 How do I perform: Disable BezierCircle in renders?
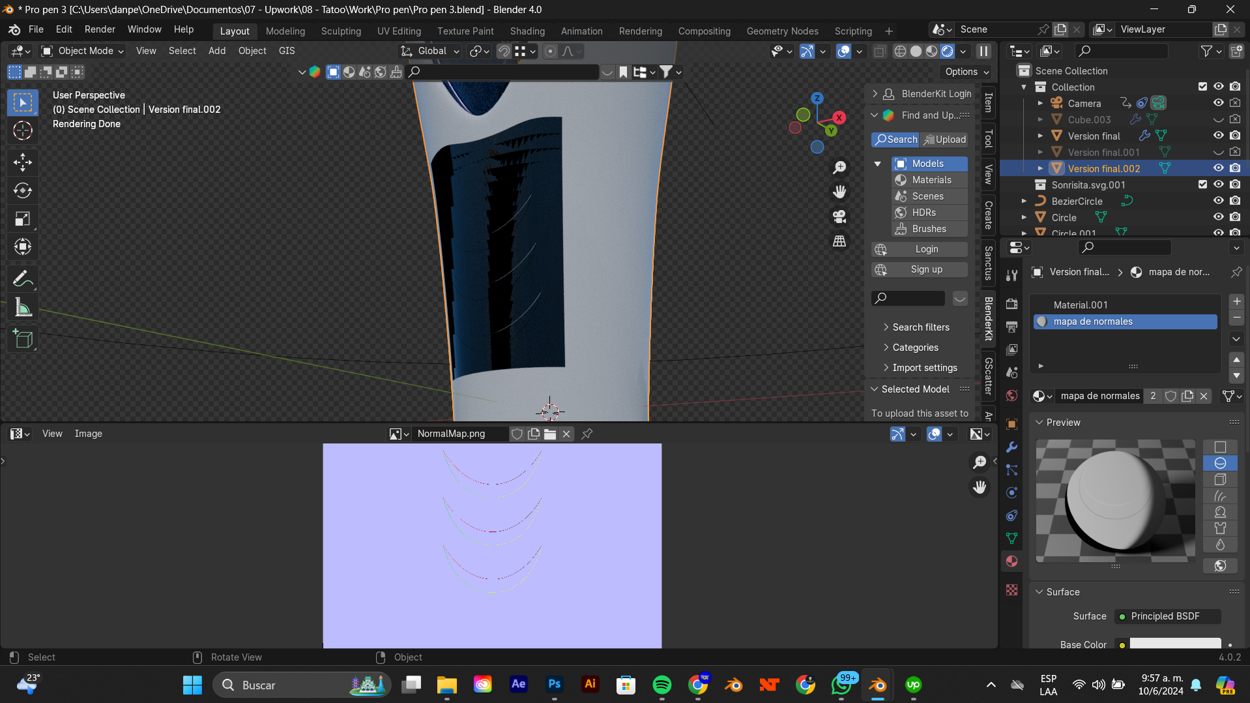click(1235, 201)
